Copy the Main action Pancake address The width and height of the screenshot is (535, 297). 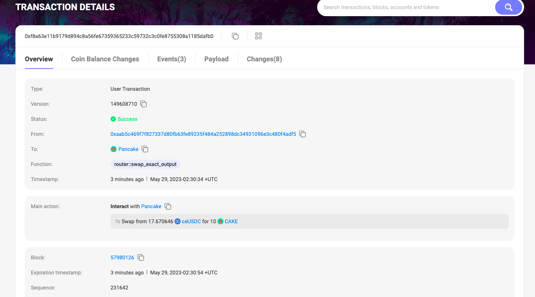point(168,206)
